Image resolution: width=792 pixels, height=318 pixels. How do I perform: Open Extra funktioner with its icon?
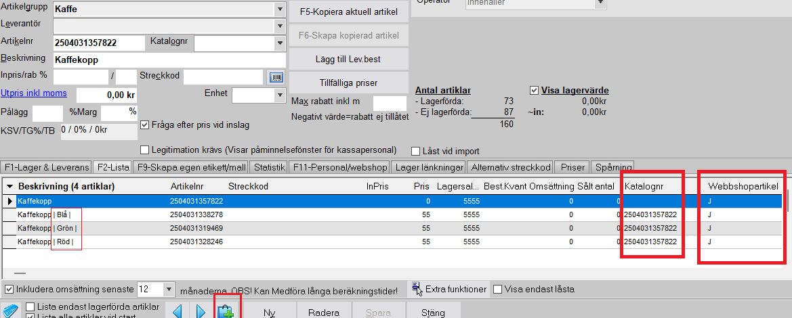[x=417, y=289]
